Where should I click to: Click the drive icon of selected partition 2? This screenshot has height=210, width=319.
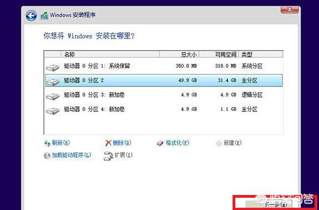(52, 82)
